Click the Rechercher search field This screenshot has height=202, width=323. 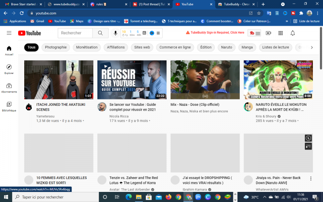coord(75,33)
